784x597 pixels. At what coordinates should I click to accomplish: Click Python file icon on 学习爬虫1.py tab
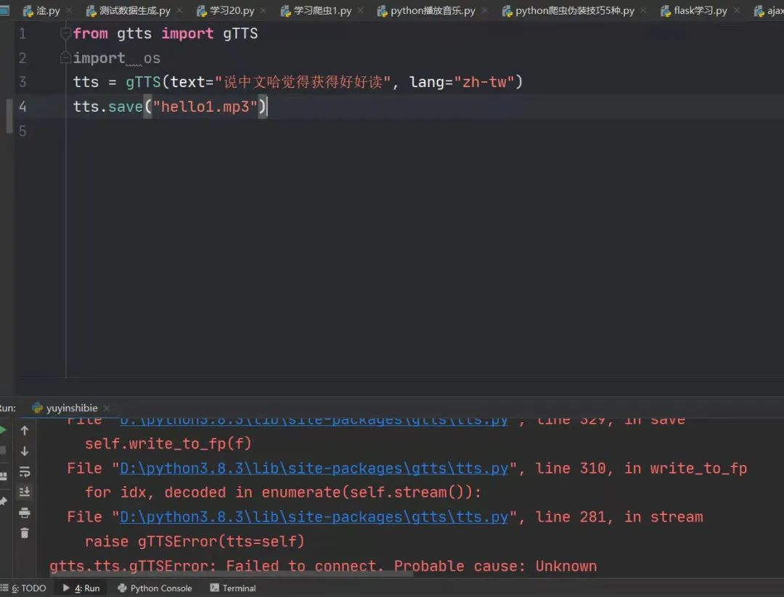[x=285, y=11]
